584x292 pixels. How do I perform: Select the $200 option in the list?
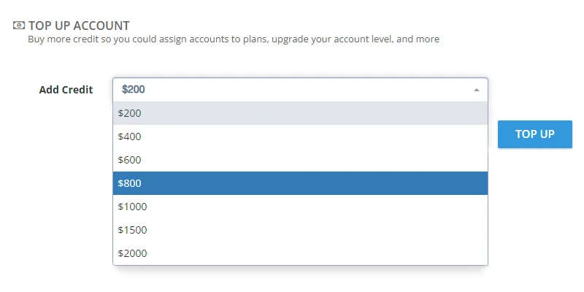point(300,113)
